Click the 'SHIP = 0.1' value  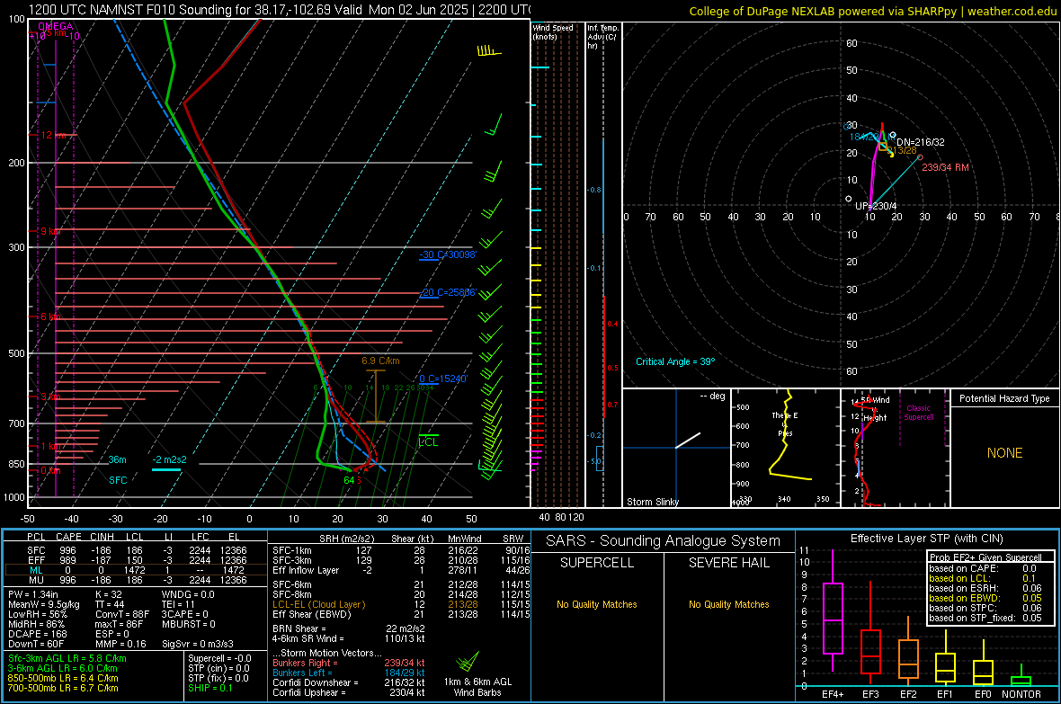(210, 688)
